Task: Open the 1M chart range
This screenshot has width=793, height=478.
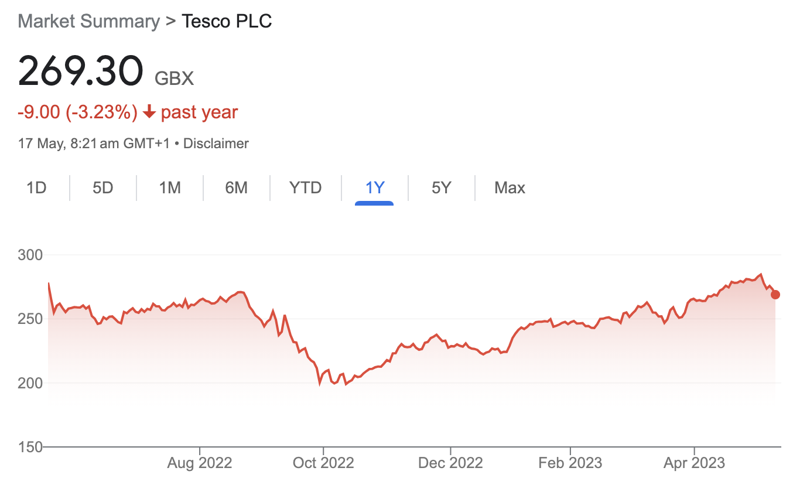Action: 170,188
